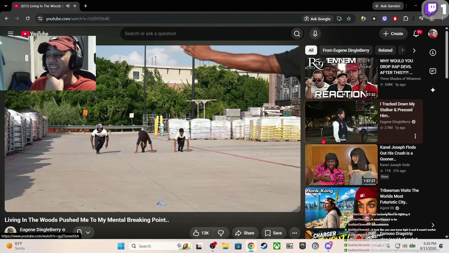449x253 pixels.
Task: Select the 'From Eugene DingleBerry' chip
Action: (x=346, y=50)
